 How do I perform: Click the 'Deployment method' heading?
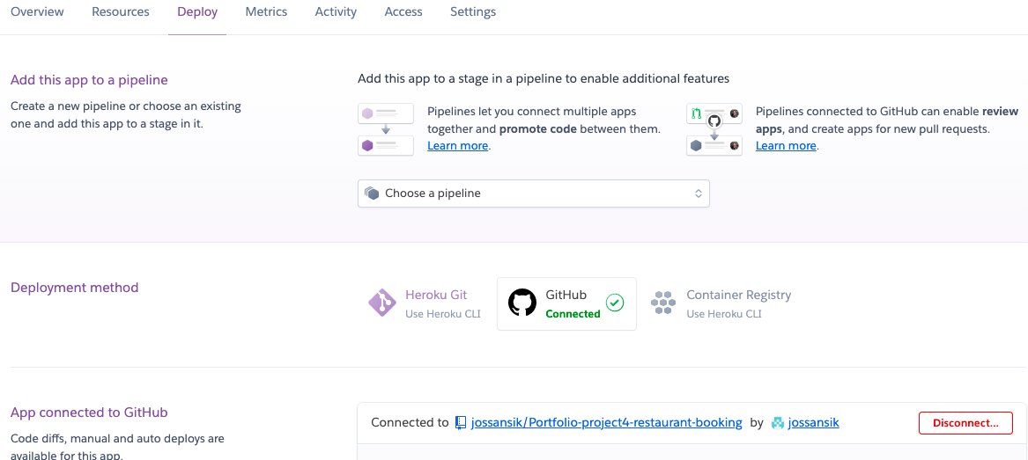pos(75,288)
